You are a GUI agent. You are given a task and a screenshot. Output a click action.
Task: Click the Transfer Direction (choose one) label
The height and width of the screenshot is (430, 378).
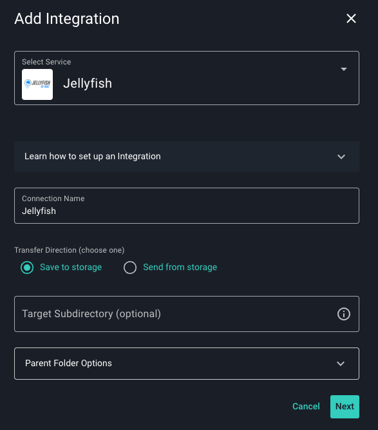70,250
